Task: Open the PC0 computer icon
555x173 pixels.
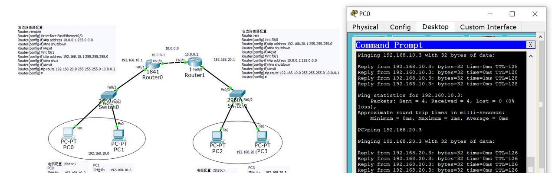Action: [x=68, y=133]
